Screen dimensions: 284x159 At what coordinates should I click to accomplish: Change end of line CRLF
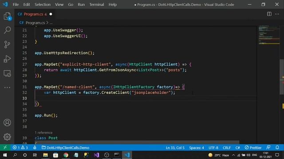(x=227, y=148)
